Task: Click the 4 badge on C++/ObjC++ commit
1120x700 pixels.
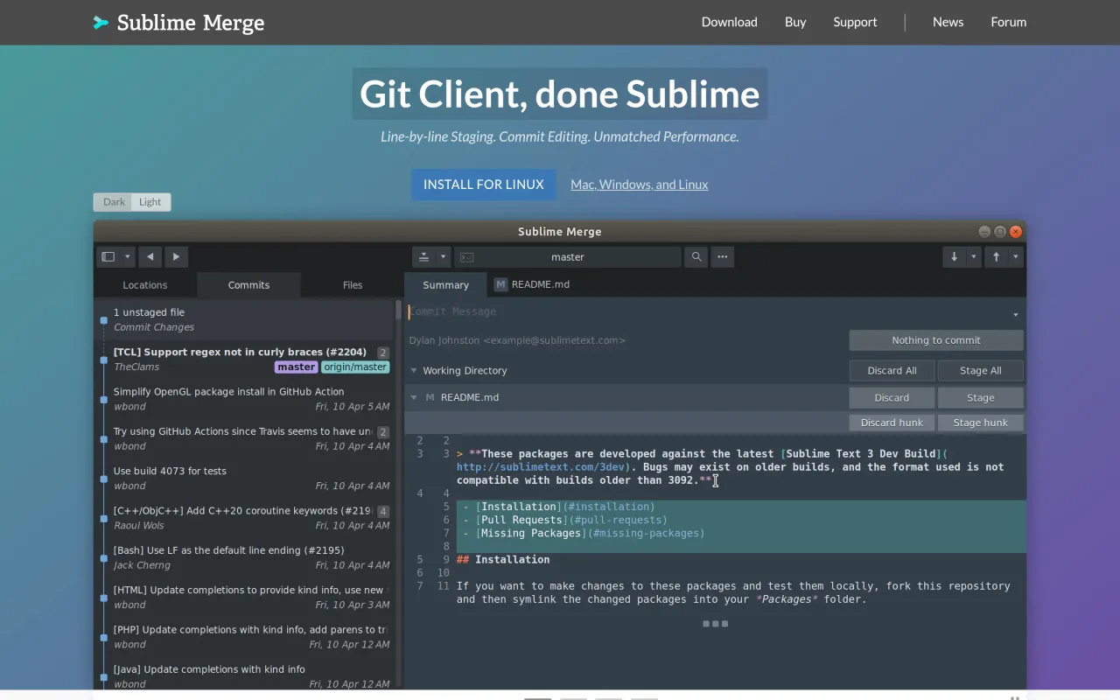Action: click(x=383, y=511)
